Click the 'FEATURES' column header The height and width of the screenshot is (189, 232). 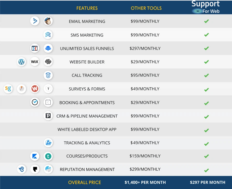pos(87,8)
